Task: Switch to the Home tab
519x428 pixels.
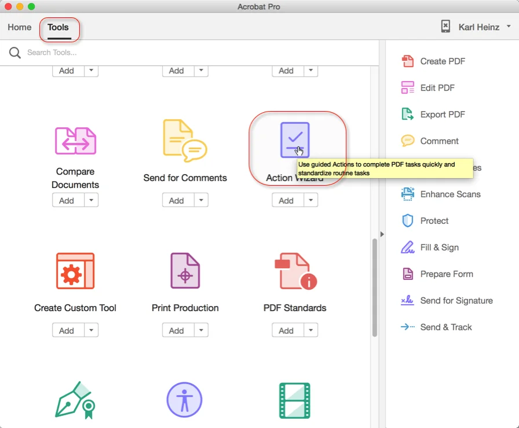Action: (19, 27)
